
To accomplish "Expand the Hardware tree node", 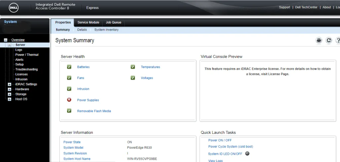I will coord(10,89).
